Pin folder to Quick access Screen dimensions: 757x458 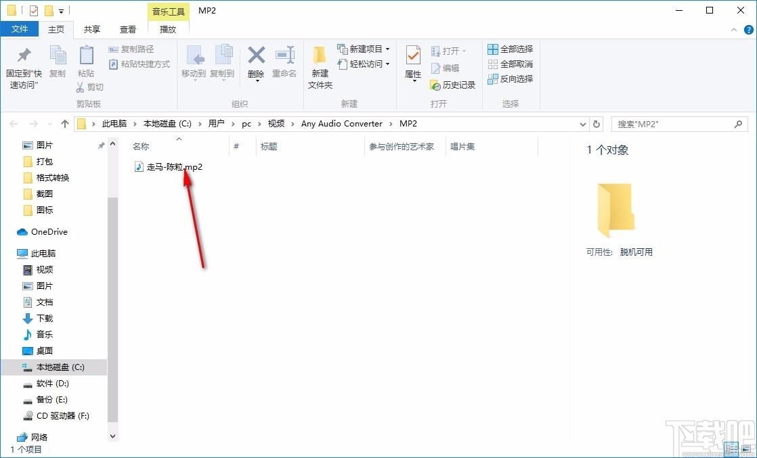24,68
